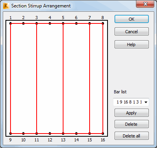Select bar node 8 at top-right corner

point(103,23)
